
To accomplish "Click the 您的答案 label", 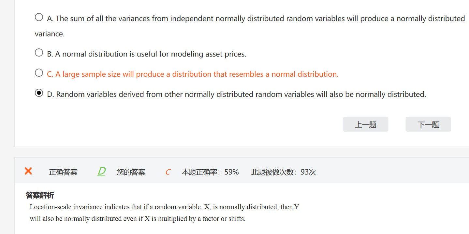I will [131, 172].
